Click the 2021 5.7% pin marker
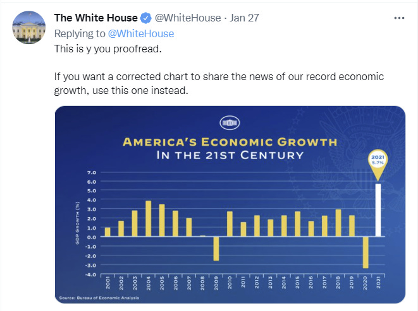 (x=378, y=165)
